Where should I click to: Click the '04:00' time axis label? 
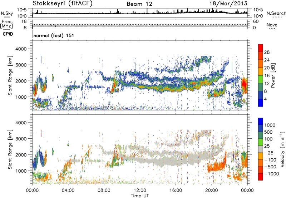tap(68, 190)
